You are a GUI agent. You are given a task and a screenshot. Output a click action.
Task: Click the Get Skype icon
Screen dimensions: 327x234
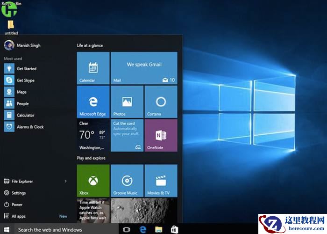9,80
